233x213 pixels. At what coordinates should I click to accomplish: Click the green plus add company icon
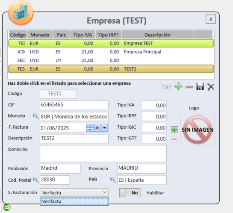point(178,86)
